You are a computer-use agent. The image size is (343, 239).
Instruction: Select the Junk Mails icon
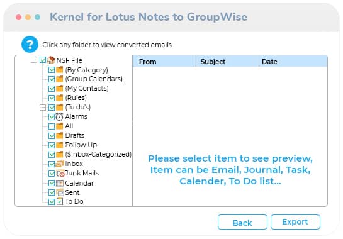pos(60,173)
